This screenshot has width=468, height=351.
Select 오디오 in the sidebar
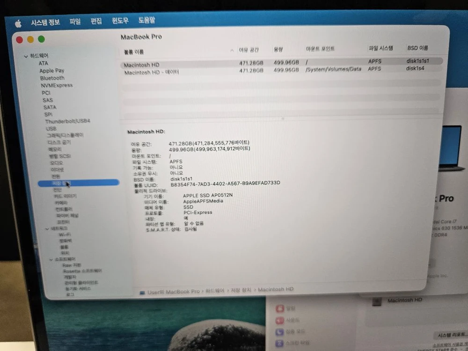point(57,163)
